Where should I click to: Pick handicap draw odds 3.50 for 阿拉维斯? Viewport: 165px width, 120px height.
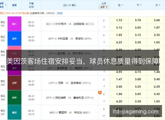138,101
